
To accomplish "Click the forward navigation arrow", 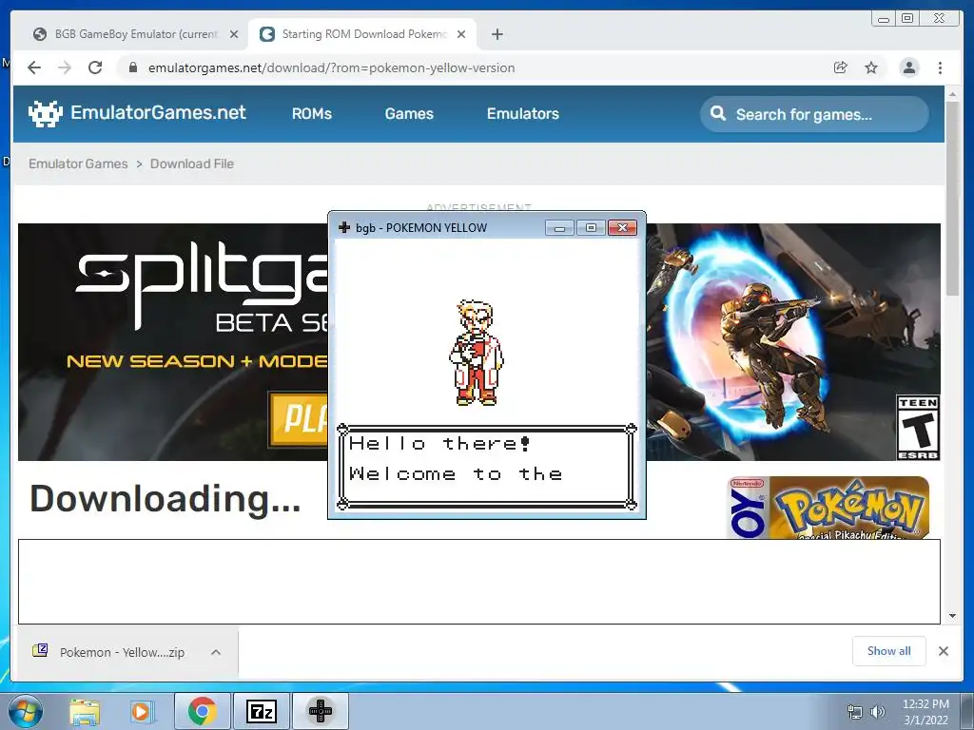I will [65, 67].
